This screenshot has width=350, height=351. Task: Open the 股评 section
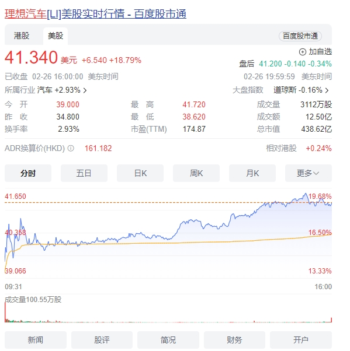(102, 340)
